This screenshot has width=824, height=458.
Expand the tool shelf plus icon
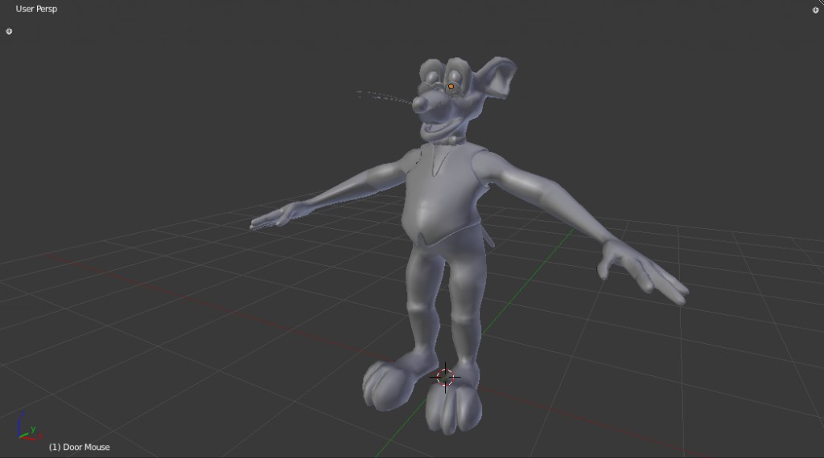tap(9, 31)
